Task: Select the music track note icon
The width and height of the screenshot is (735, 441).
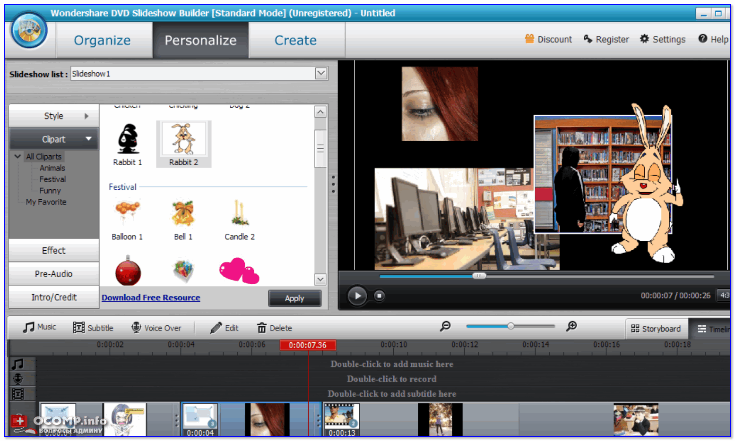Action: (x=18, y=364)
